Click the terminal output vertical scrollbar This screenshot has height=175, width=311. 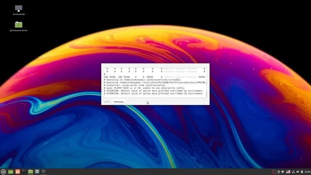click(206, 94)
